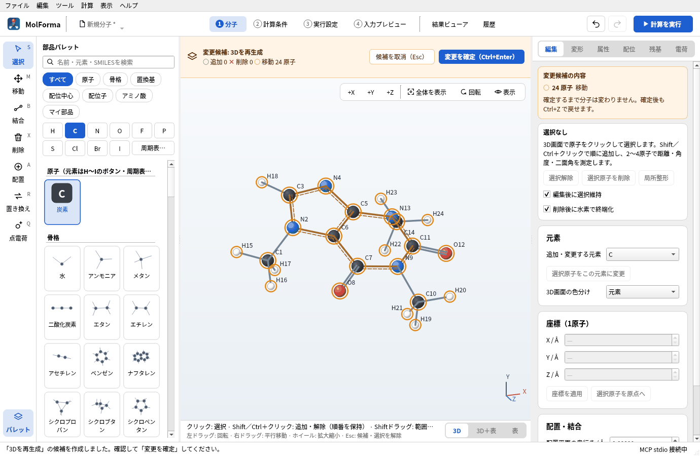The width and height of the screenshot is (700, 456).
Task: Open the 表示 eye display options
Action: [x=505, y=92]
